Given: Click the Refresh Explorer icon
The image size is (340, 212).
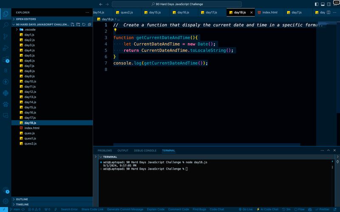Looking at the screenshot, I should [x=84, y=25].
